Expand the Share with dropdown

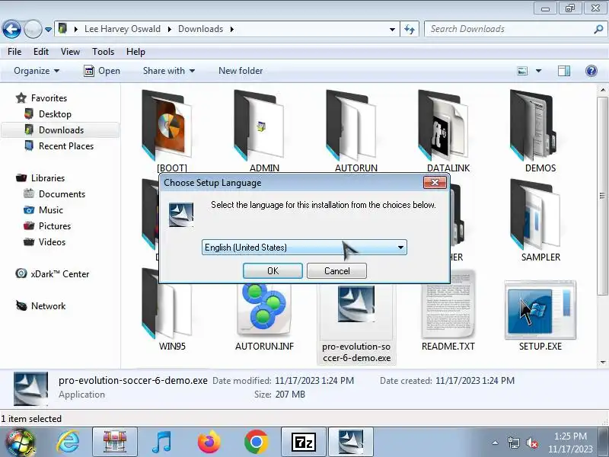click(x=168, y=71)
